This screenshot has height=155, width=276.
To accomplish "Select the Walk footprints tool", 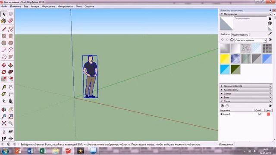I will [x=4, y=139].
